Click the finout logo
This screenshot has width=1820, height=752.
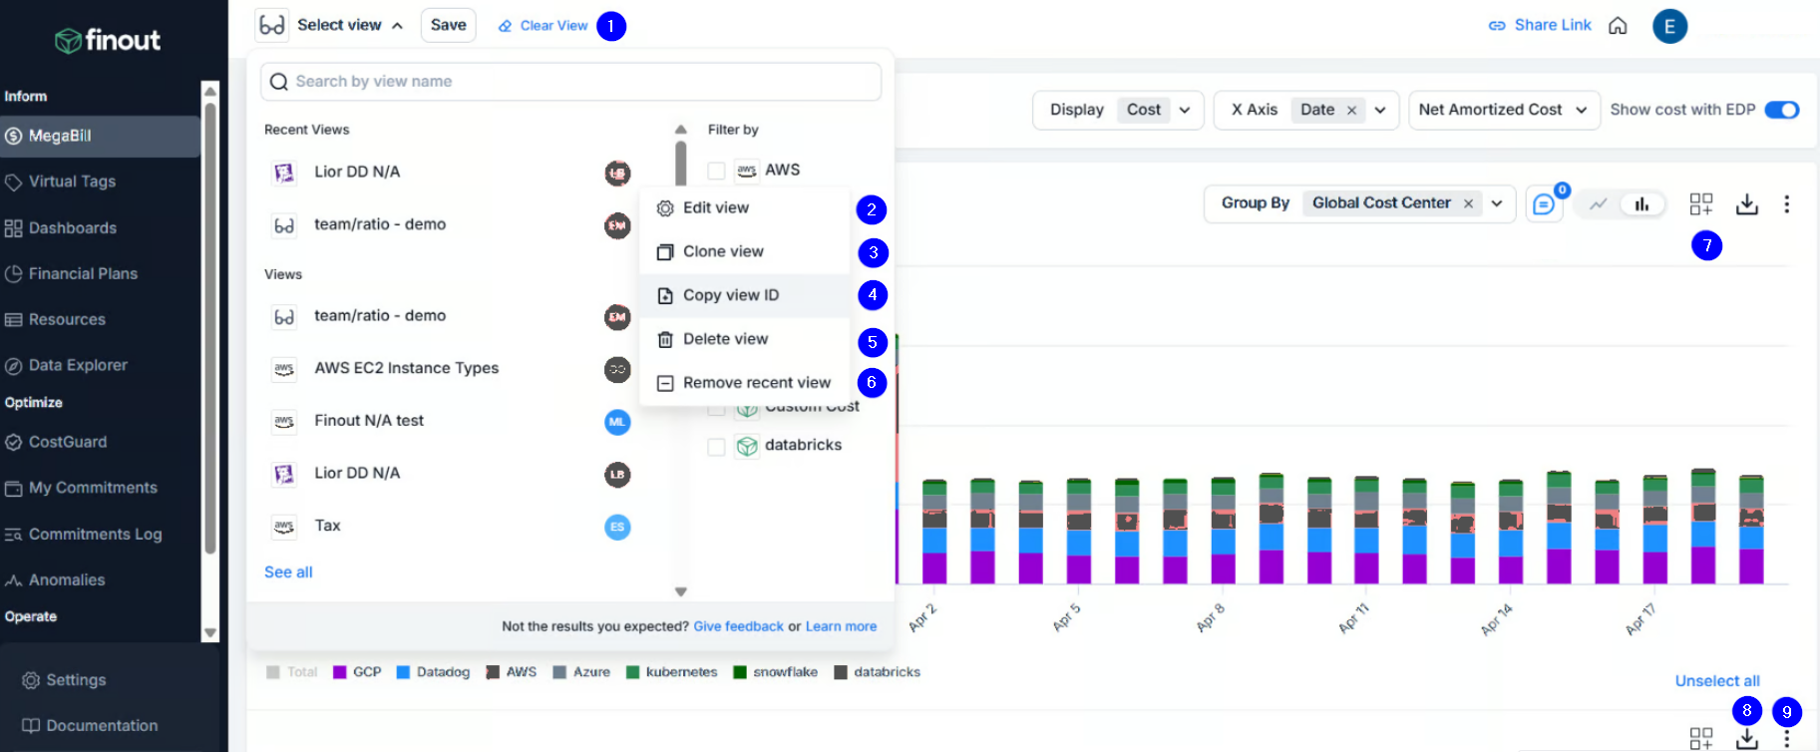pyautogui.click(x=108, y=40)
